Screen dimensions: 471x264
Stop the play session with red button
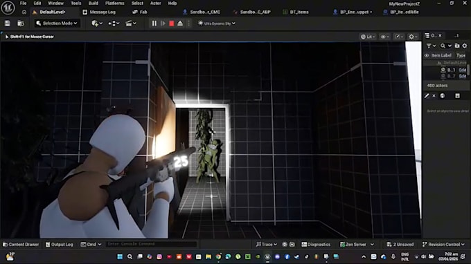point(172,23)
